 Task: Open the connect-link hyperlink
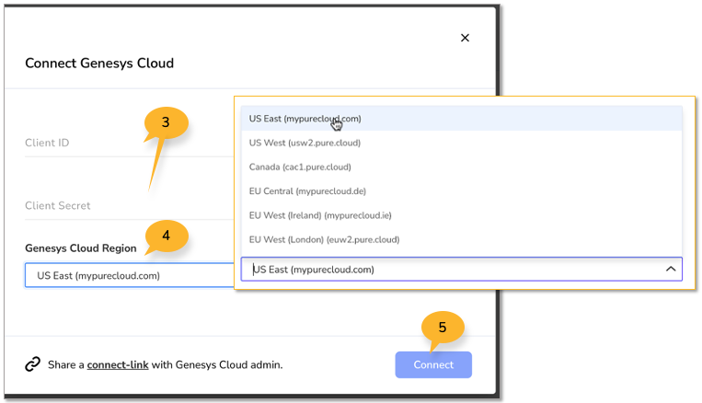[x=118, y=365]
